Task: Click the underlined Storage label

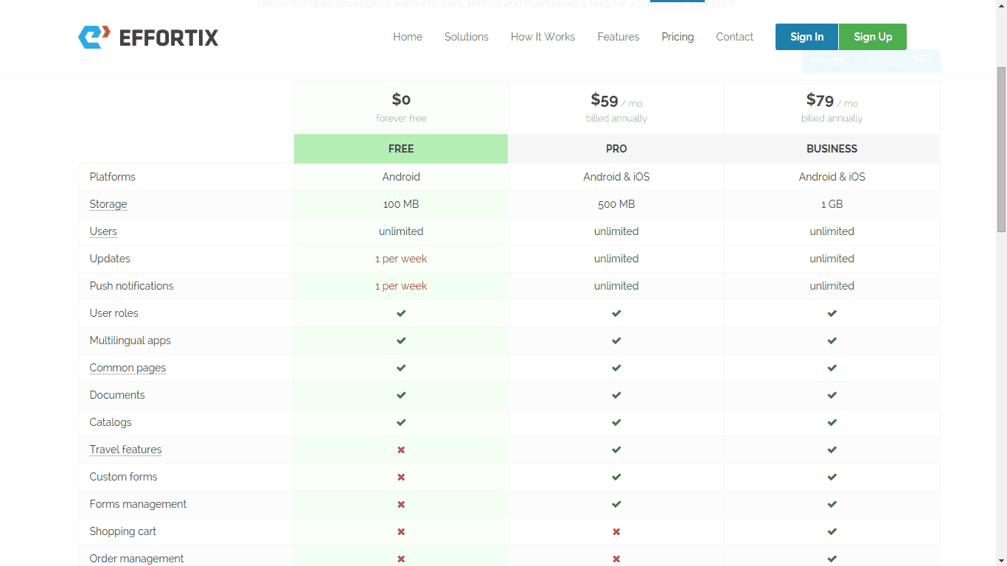Action: 108,204
